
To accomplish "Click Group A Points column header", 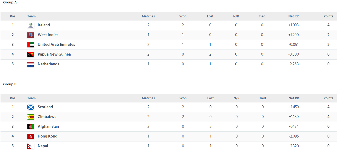I will tap(328, 16).
